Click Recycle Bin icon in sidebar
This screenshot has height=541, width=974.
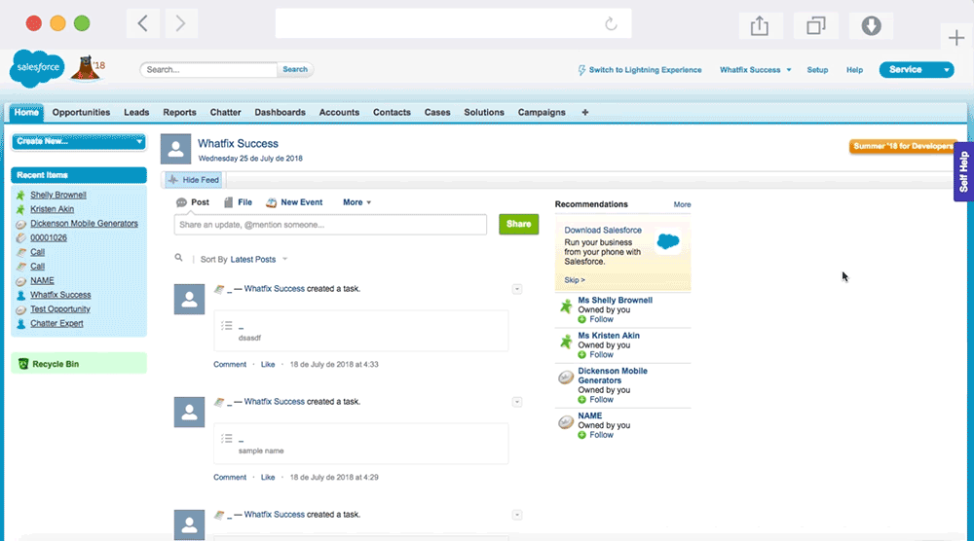pos(23,364)
